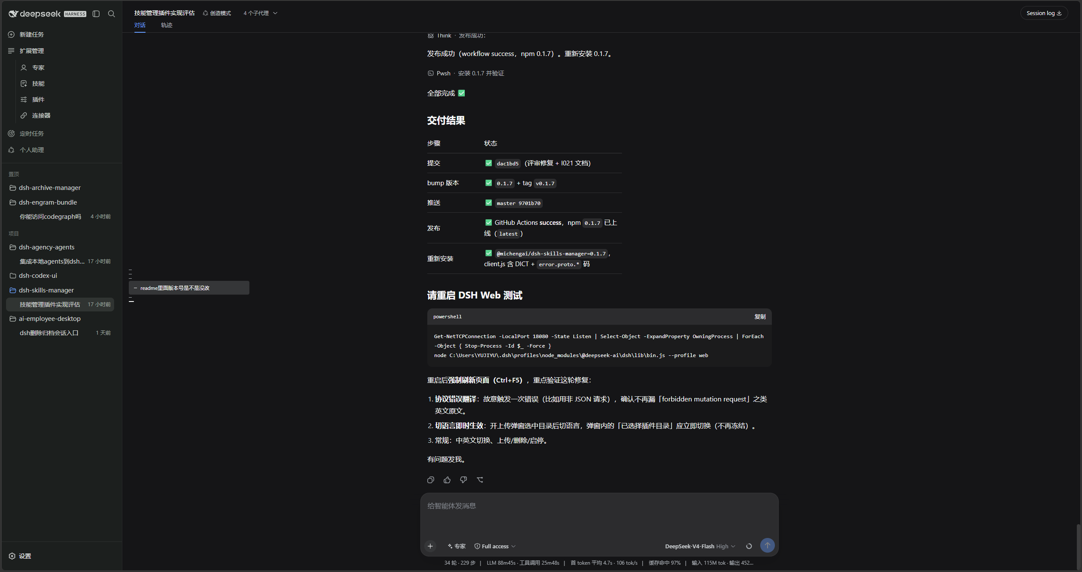Download the Session log
The height and width of the screenshot is (572, 1082).
[1044, 13]
